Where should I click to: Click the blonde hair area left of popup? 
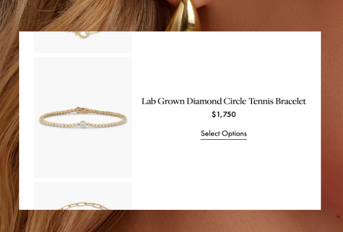9,120
